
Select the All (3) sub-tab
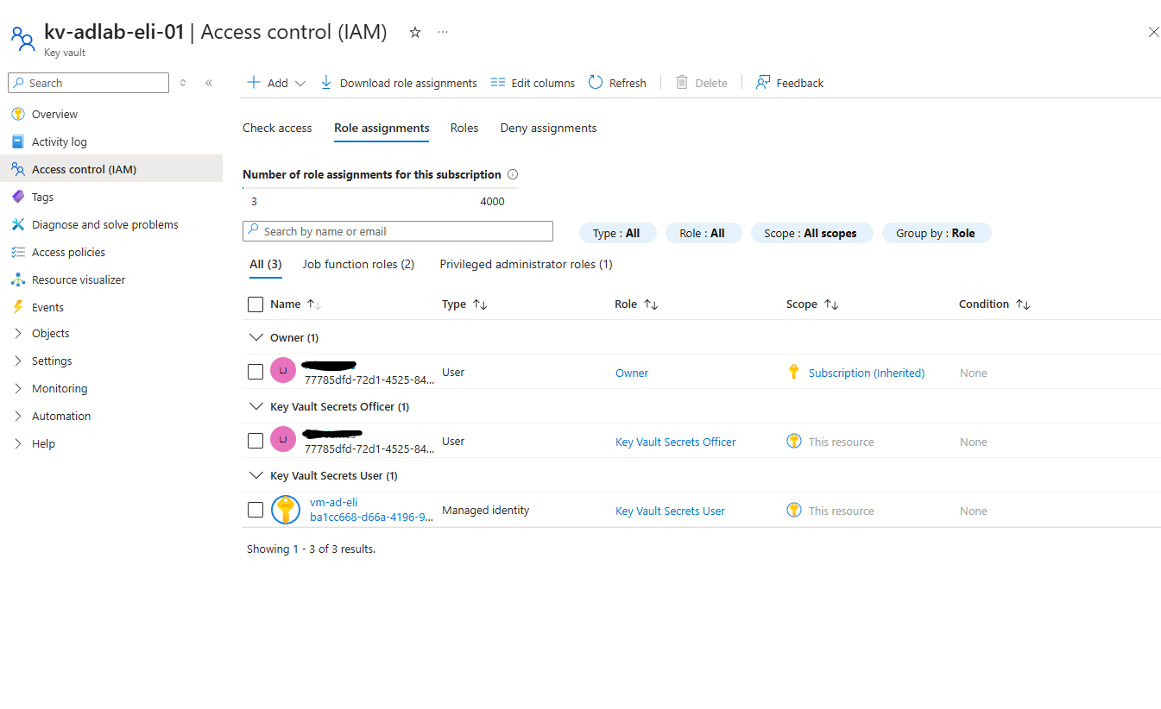[x=266, y=264]
